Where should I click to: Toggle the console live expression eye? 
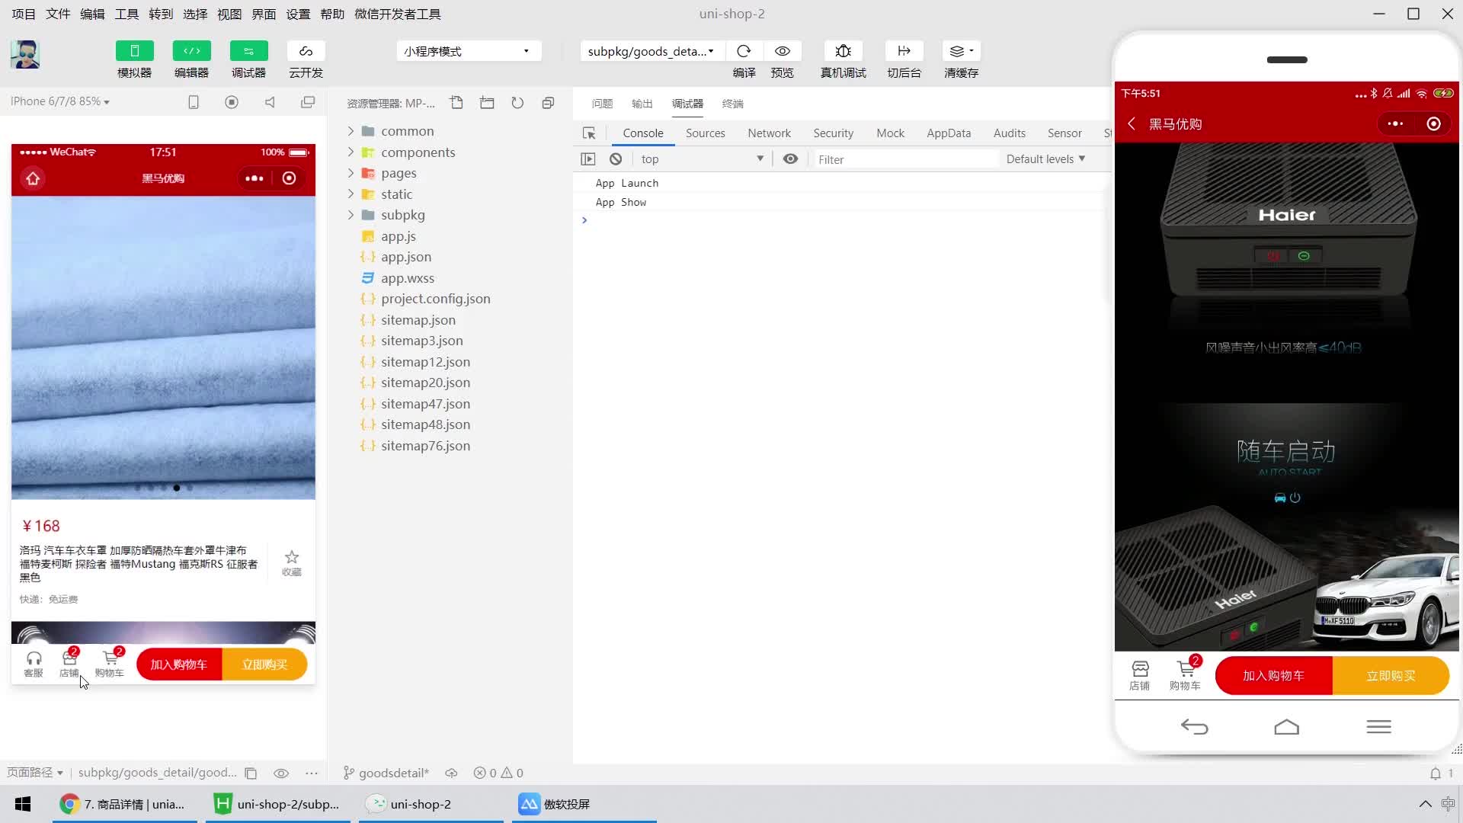(790, 159)
